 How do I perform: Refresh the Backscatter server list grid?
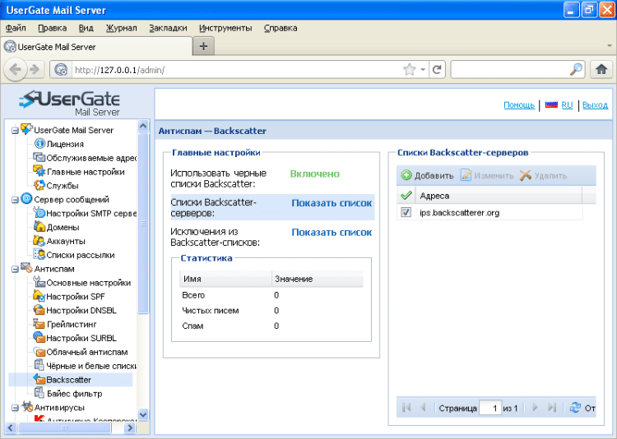pos(575,408)
